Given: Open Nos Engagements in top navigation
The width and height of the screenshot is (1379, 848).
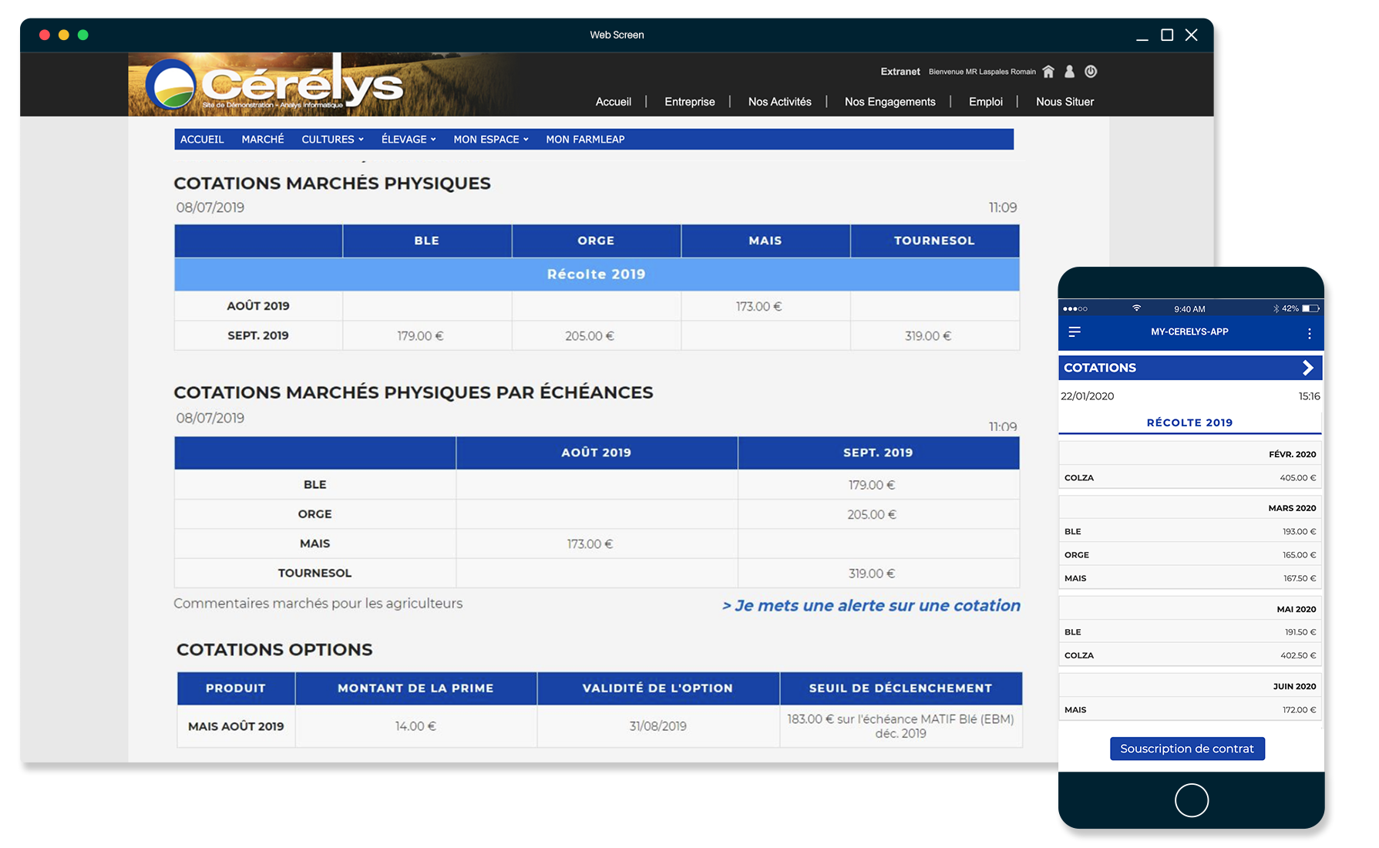Looking at the screenshot, I should 890,102.
